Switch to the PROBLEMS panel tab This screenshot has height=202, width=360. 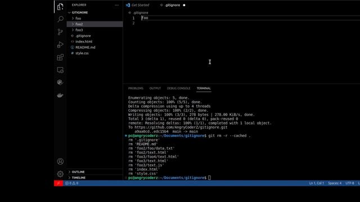136,88
